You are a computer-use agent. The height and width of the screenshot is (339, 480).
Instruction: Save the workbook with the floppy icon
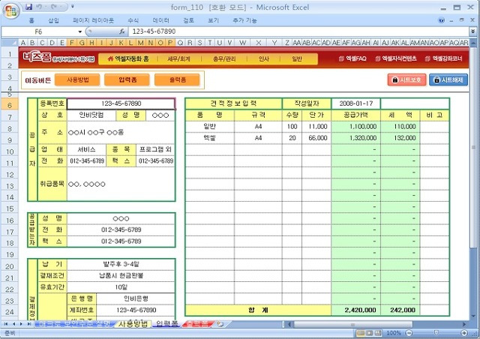(28, 7)
